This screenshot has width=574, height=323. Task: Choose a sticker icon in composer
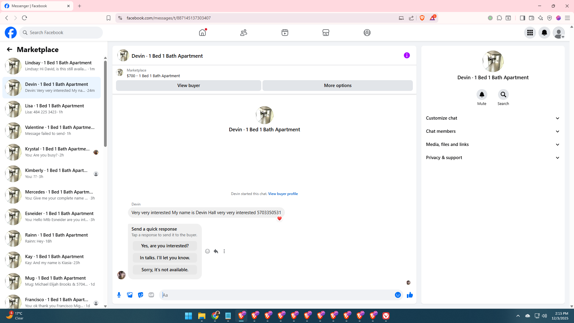tap(141, 295)
